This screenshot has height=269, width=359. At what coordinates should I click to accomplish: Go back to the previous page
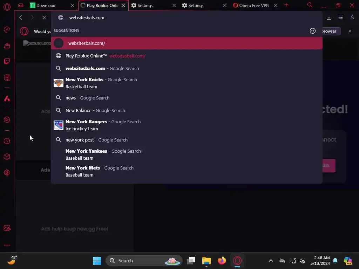click(x=21, y=18)
